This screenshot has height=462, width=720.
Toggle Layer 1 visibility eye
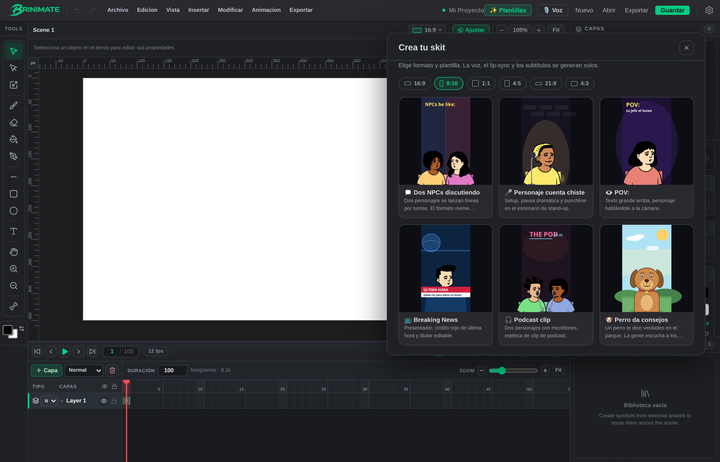[x=104, y=401]
